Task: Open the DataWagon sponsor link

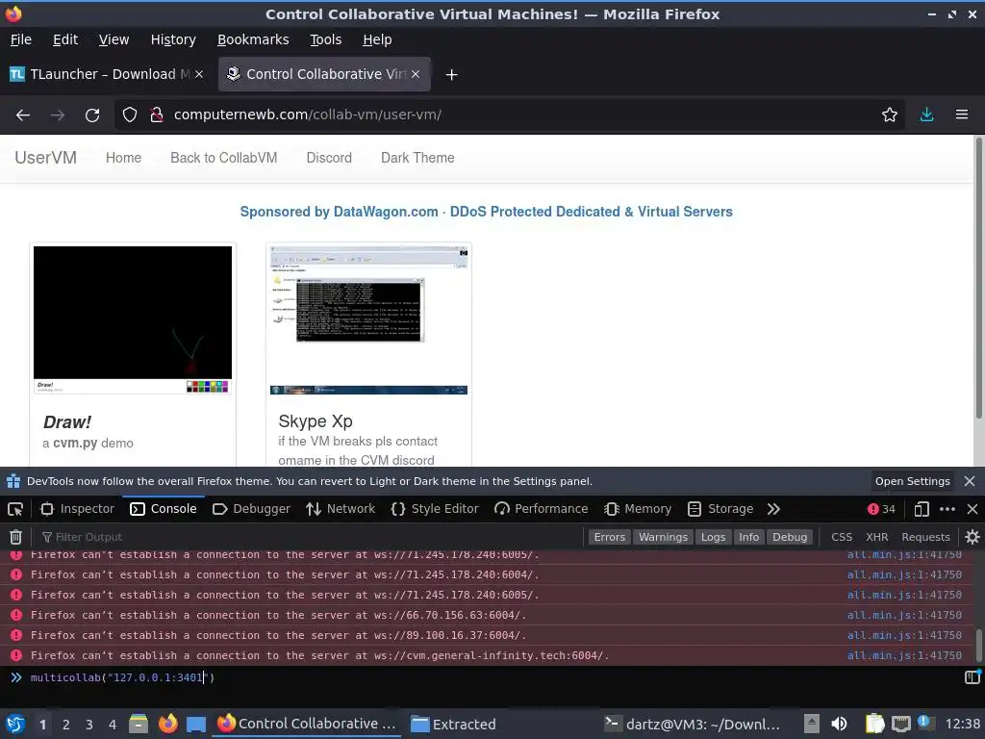Action: (486, 212)
